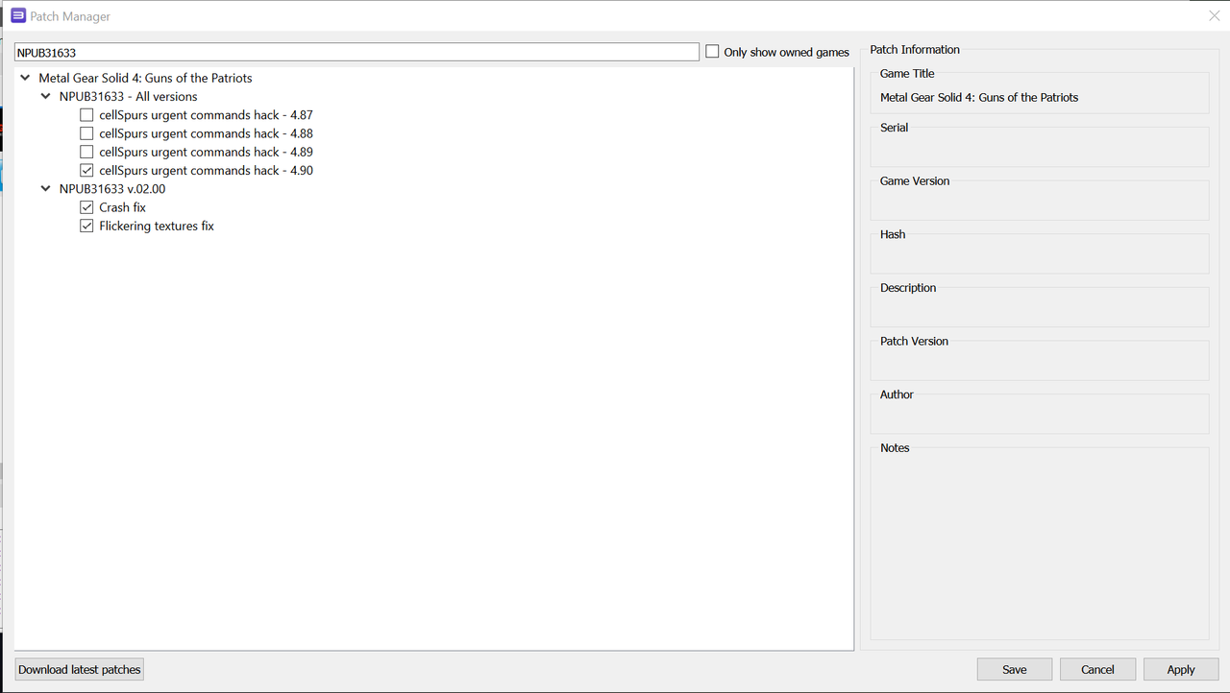The width and height of the screenshot is (1230, 693).
Task: Enable cellSpurs urgent commands hack 4.88
Action: click(x=86, y=133)
